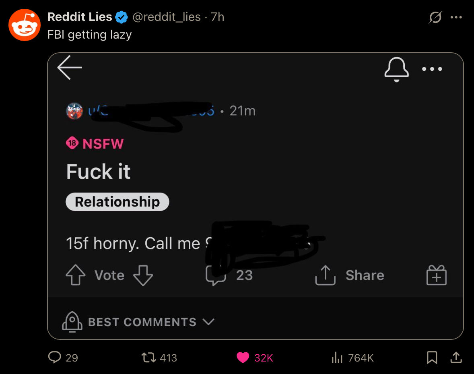Tap the back arrow in Reddit post

[70, 68]
